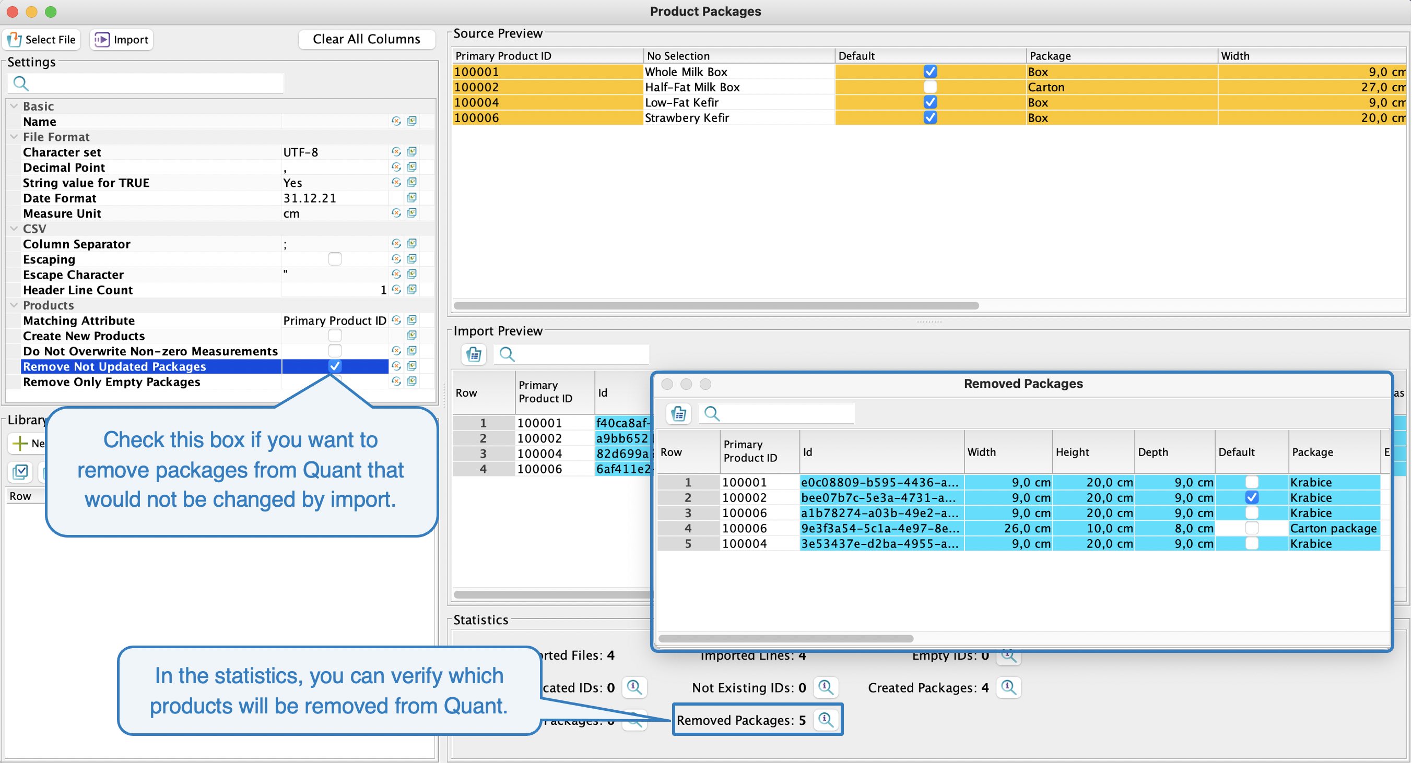Click the select-all check icon in Library
Image resolution: width=1412 pixels, height=763 pixels.
coord(20,472)
